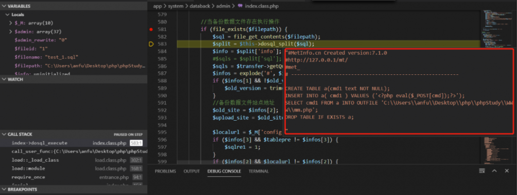Select the call_user_func stack frame
Image resolution: width=517 pixels, height=195 pixels.
(x=74, y=152)
